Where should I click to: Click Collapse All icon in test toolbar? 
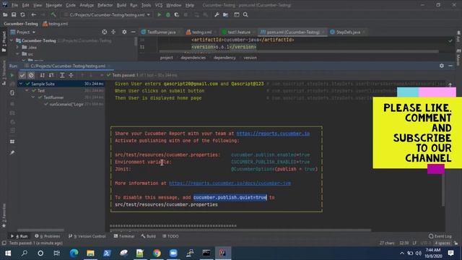(71, 75)
